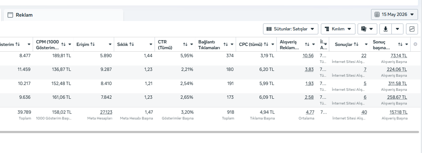The height and width of the screenshot is (153, 422).
Task: Click the calendar icon next to date
Action: click(x=377, y=14)
